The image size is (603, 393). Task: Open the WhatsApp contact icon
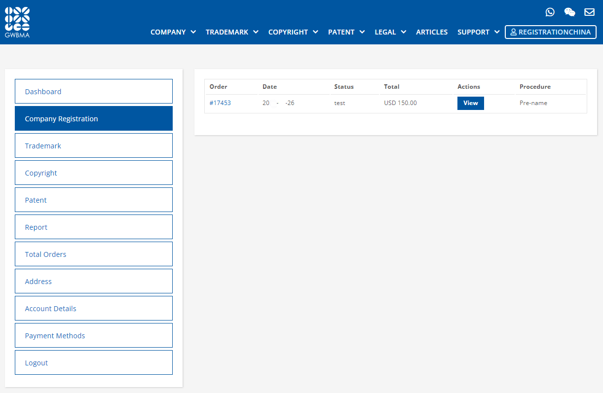point(550,12)
